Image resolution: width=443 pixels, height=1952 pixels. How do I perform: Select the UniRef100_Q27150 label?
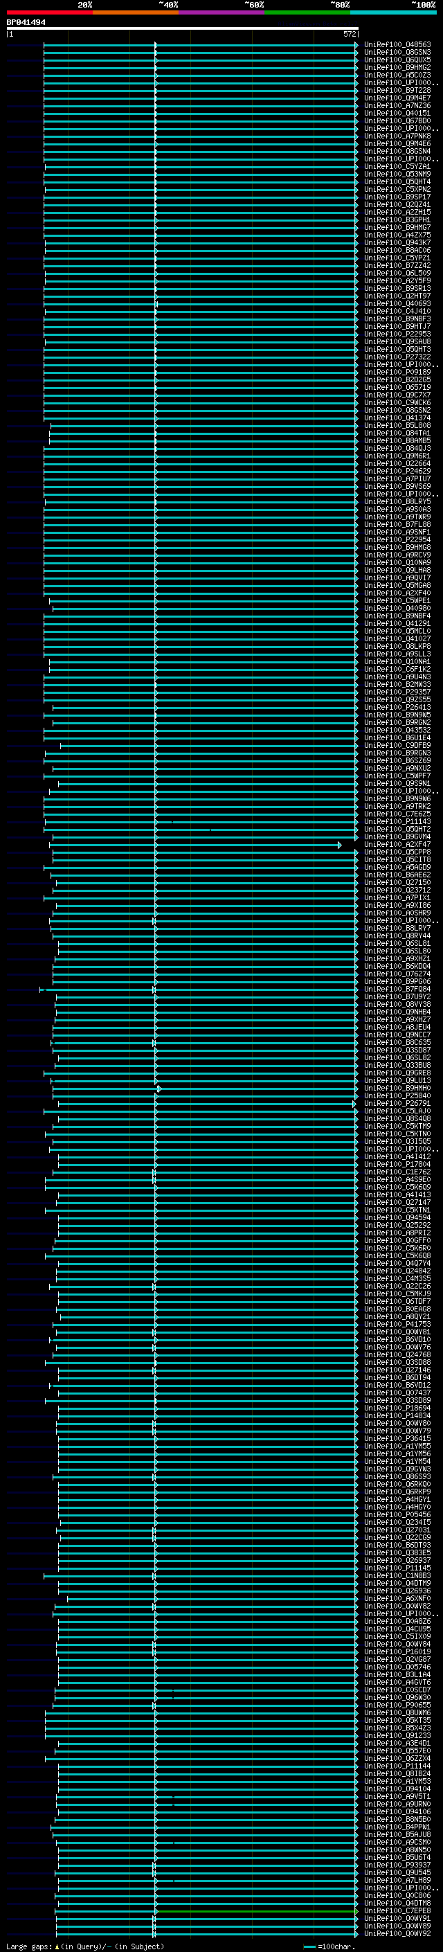point(397,883)
